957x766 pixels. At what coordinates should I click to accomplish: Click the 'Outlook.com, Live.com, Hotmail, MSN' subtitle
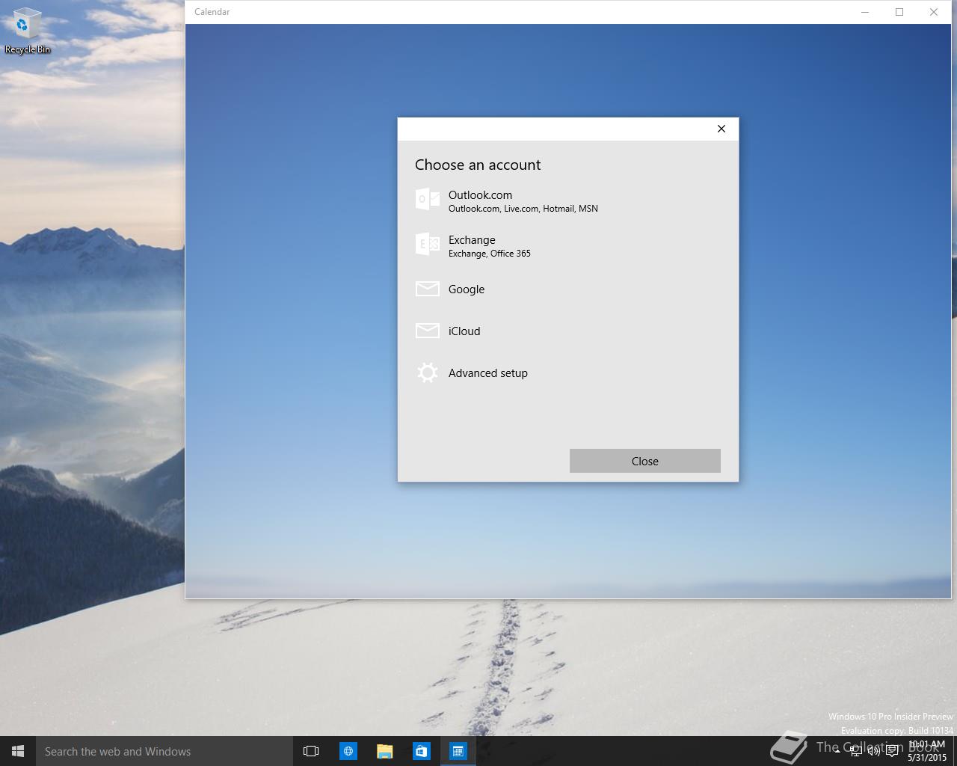pos(523,209)
